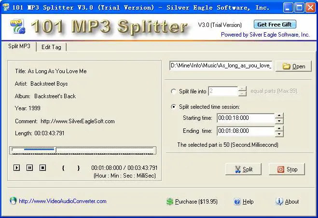Click inside the file path input field
The height and width of the screenshot is (218, 318).
221,65
